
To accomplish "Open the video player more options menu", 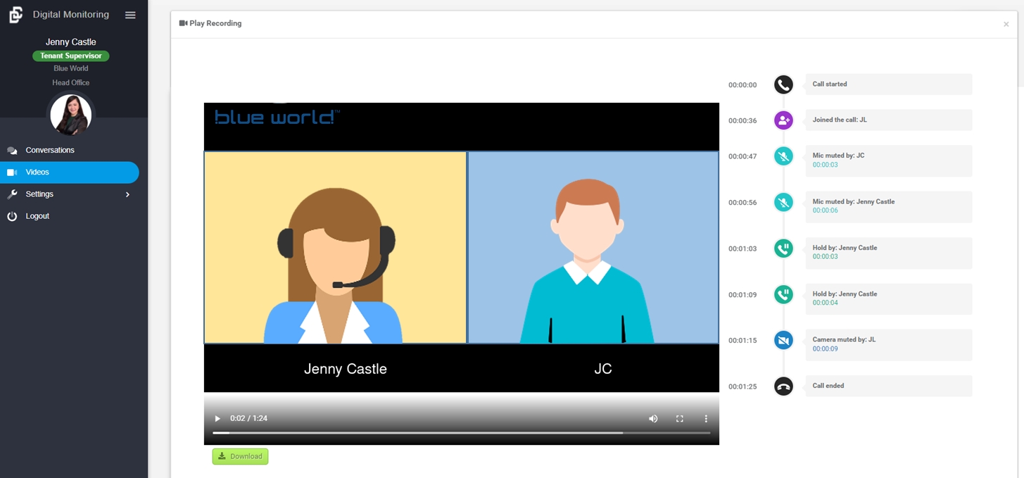I will [706, 419].
